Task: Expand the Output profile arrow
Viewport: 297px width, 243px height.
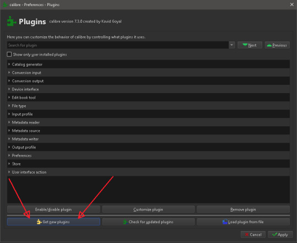Action: pos(9,147)
